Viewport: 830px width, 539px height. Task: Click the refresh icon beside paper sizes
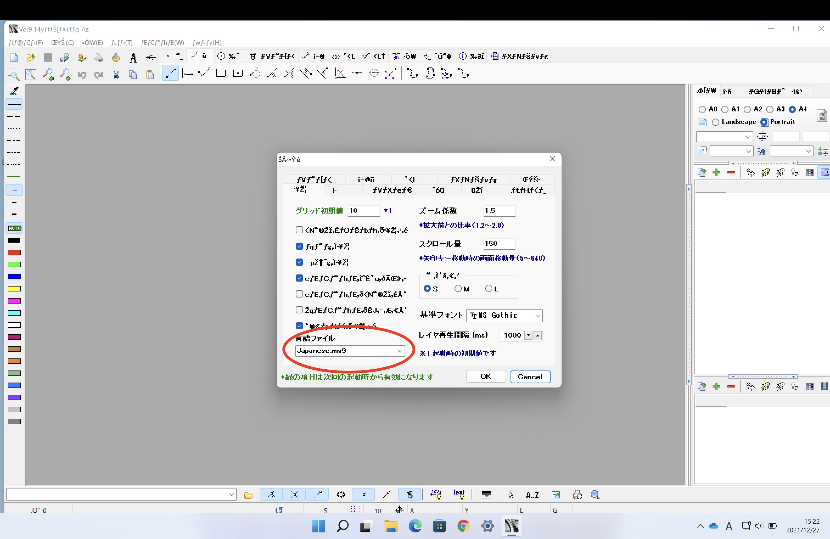pos(822,115)
